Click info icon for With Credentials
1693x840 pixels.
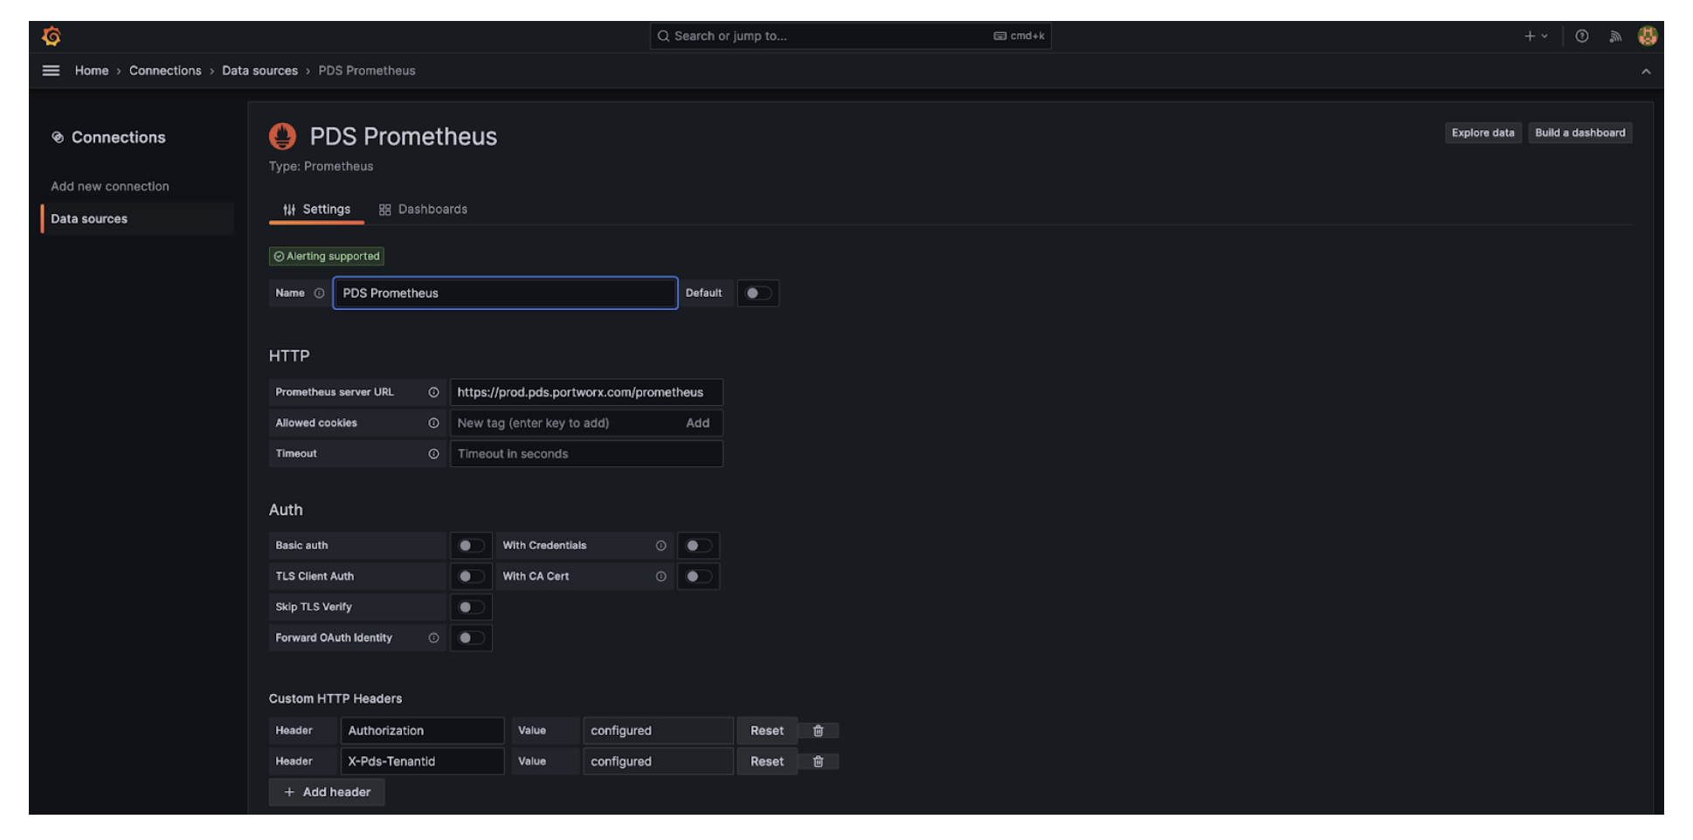[x=661, y=546]
